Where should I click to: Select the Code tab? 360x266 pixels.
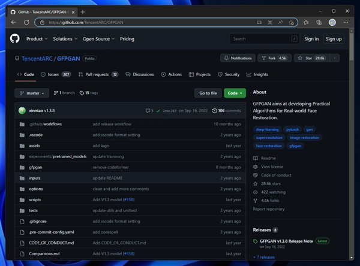[x=25, y=74]
